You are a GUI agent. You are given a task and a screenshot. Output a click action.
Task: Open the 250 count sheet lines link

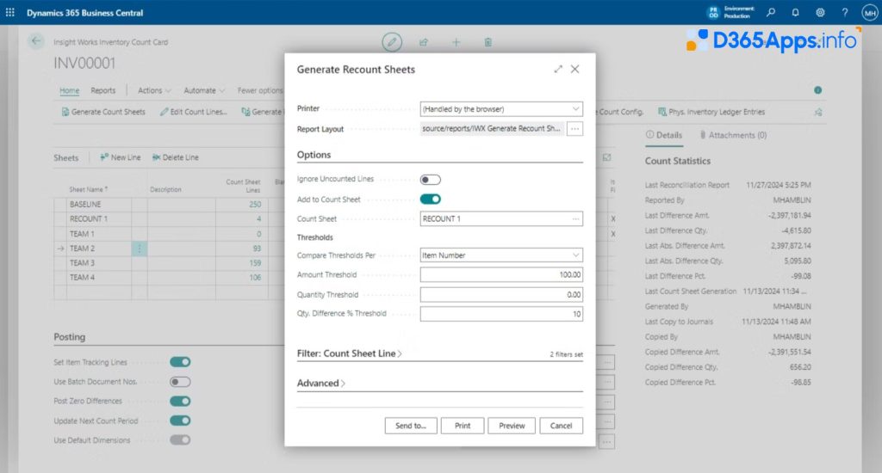click(255, 205)
